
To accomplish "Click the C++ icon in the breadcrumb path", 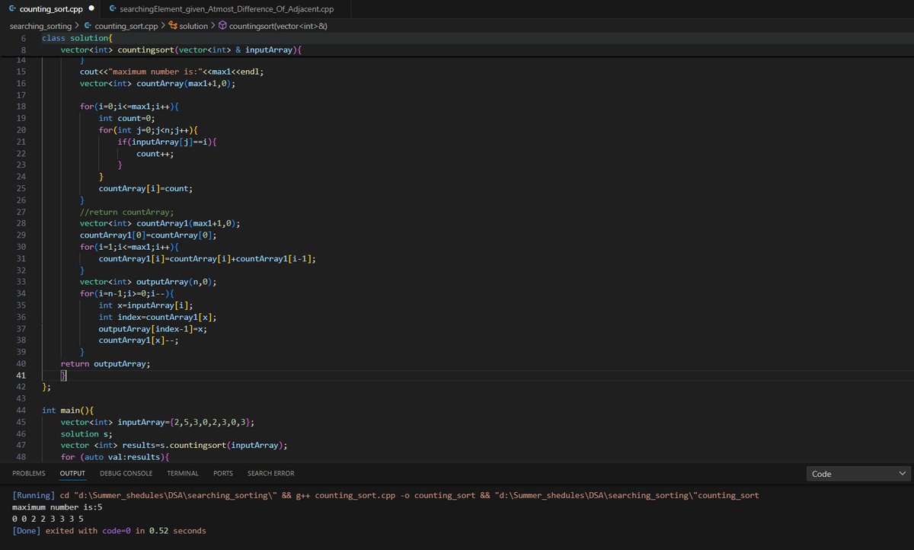I will pos(88,26).
